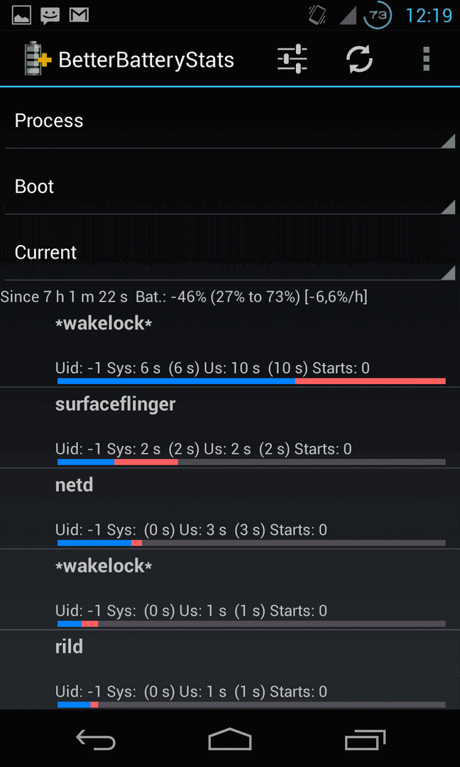The width and height of the screenshot is (460, 767).
Task: Select the rild process entry
Action: [x=230, y=670]
